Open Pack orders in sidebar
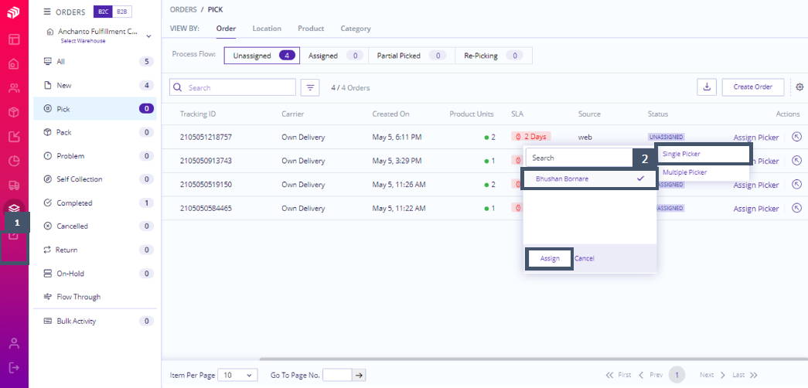 click(x=95, y=132)
